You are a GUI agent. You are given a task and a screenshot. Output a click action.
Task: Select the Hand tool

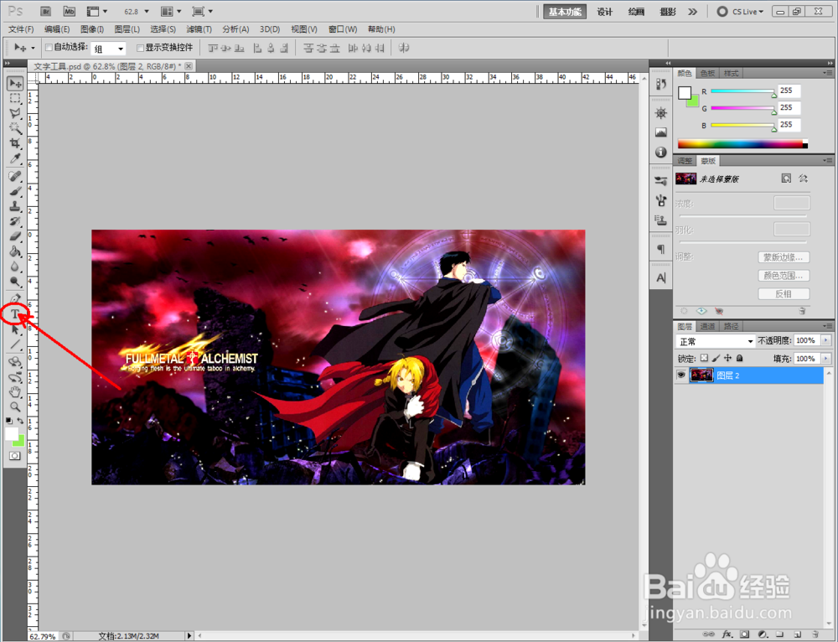(x=15, y=392)
